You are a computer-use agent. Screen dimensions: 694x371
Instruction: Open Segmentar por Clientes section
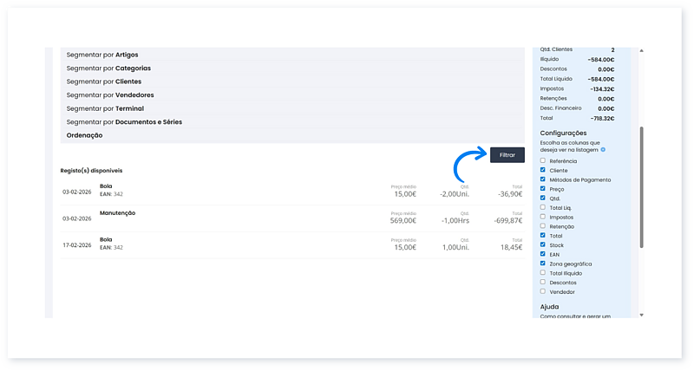pyautogui.click(x=104, y=81)
